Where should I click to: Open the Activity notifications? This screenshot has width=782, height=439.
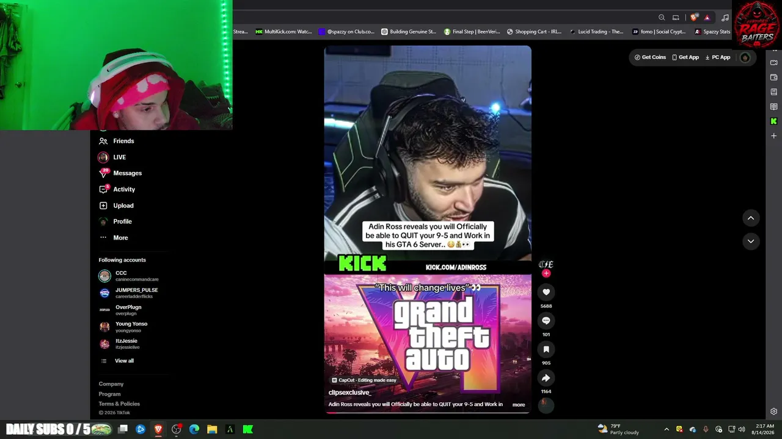117,190
